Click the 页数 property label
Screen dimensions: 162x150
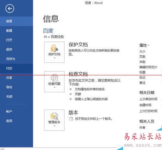142,57
